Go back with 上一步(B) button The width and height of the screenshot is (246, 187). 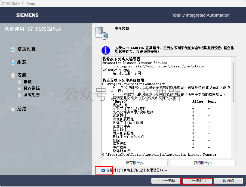(166, 181)
